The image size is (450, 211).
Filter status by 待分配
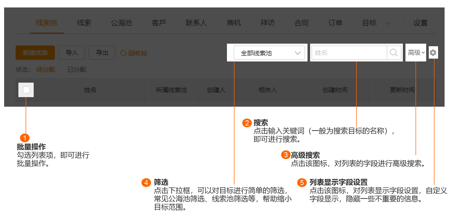coord(46,69)
